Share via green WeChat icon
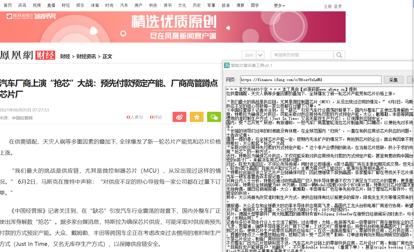Screen dimensions: 414x252 [214, 117]
